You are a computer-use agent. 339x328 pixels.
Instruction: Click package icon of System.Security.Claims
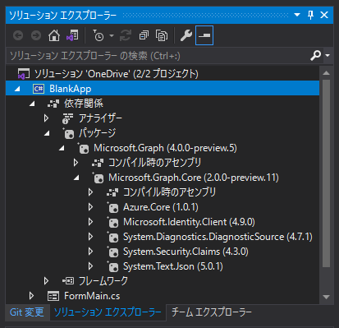coord(112,252)
